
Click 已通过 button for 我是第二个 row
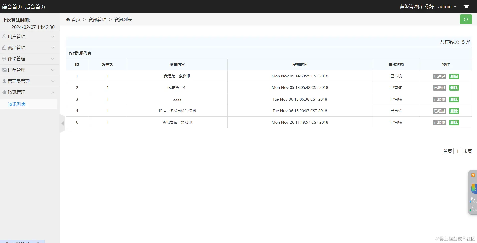440,88
